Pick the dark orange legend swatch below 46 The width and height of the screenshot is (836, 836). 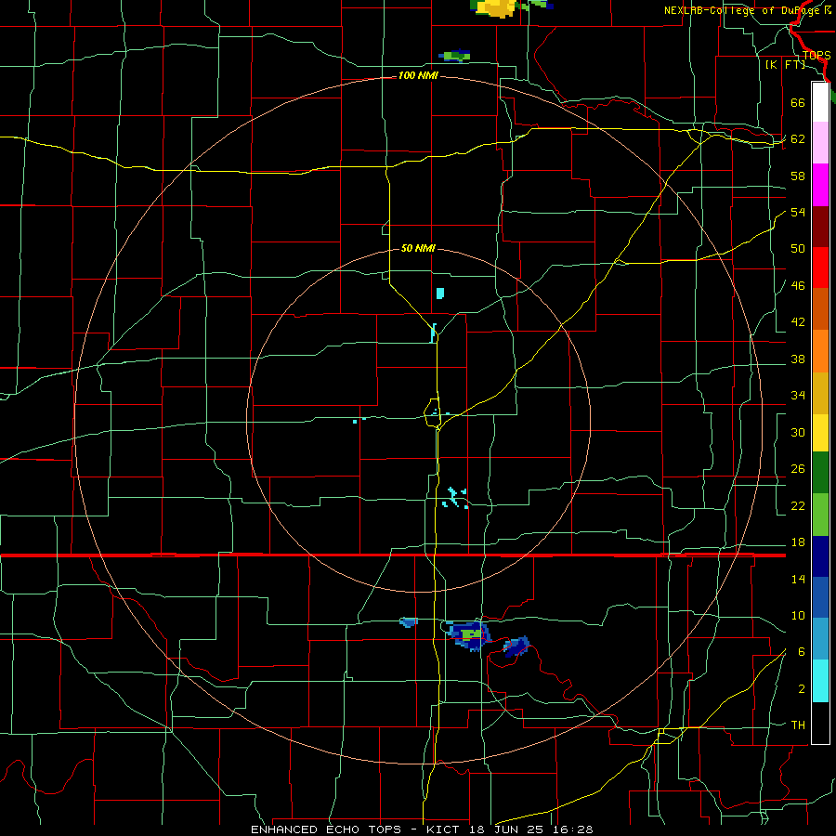coord(820,309)
